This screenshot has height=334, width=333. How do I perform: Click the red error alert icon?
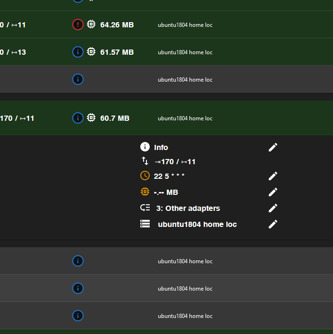point(78,25)
